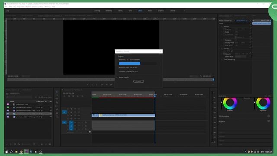Switch to the Effects workspace tab
The image size is (277, 156).
(140, 11)
